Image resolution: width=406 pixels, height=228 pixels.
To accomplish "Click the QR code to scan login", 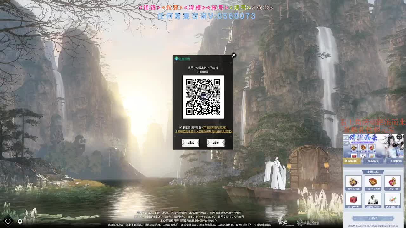I will (x=203, y=97).
